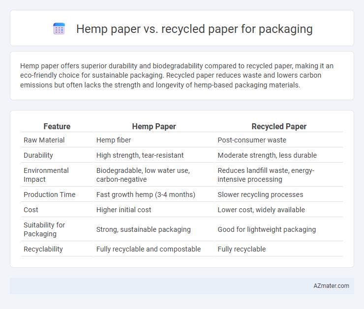Click 'Fast growth hemp (3-4 months)' cell
Screen dimensions: 364x309
[x=146, y=195]
